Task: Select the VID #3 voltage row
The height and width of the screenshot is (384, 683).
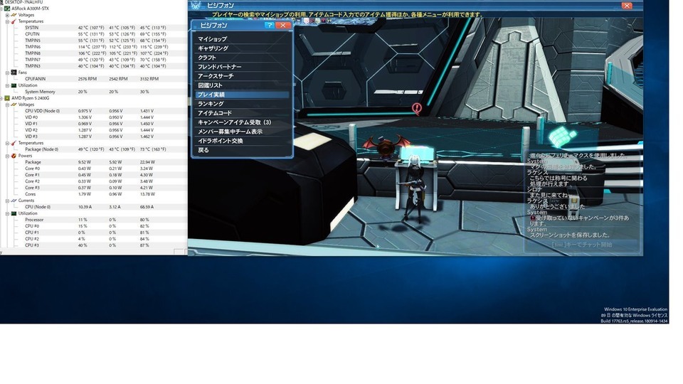Action: [x=94, y=137]
